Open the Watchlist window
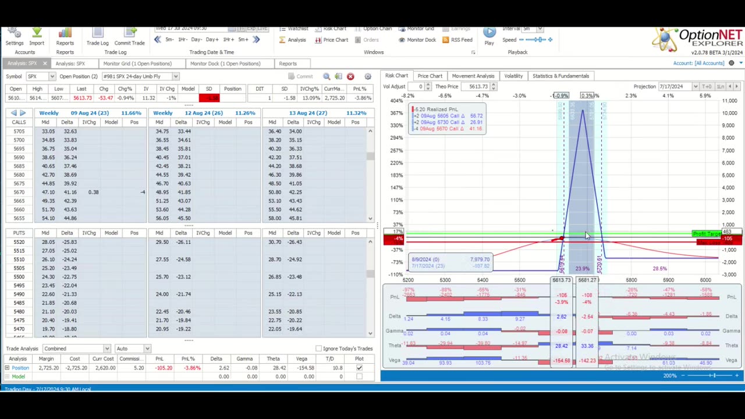Screen dimensions: 745x419 pyautogui.click(x=293, y=29)
